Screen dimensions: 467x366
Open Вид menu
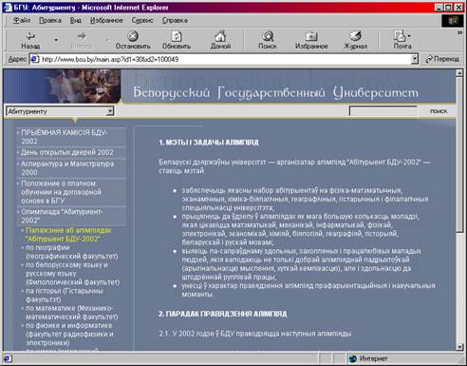pyautogui.click(x=76, y=20)
